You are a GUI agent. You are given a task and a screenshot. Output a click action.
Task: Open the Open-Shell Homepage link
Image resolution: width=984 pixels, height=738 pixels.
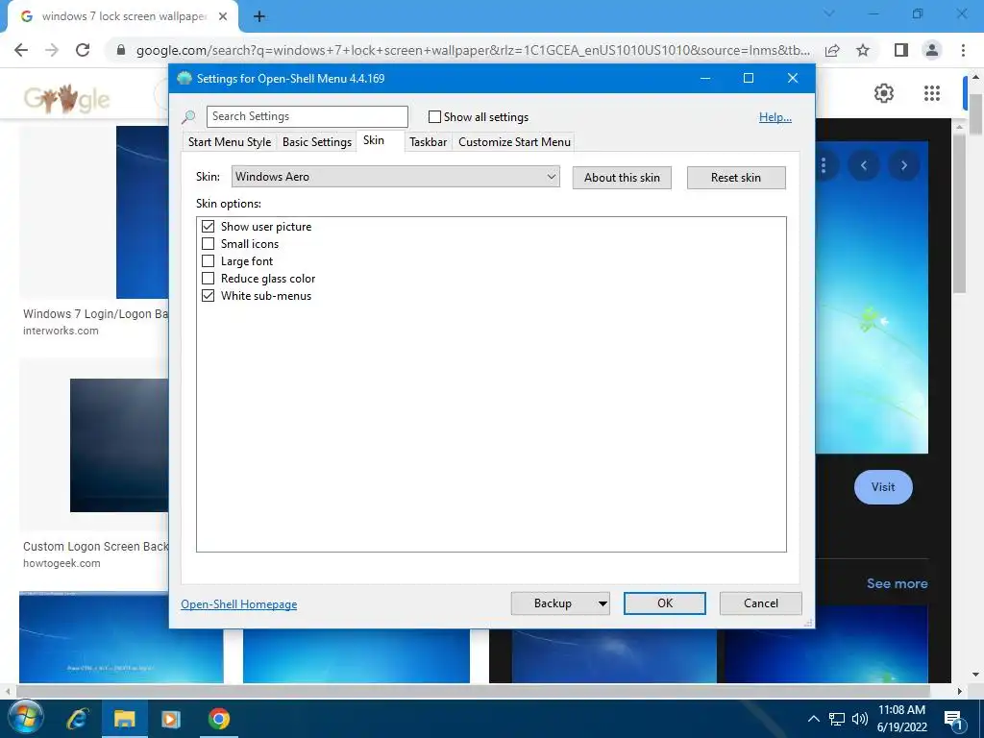[x=239, y=604]
